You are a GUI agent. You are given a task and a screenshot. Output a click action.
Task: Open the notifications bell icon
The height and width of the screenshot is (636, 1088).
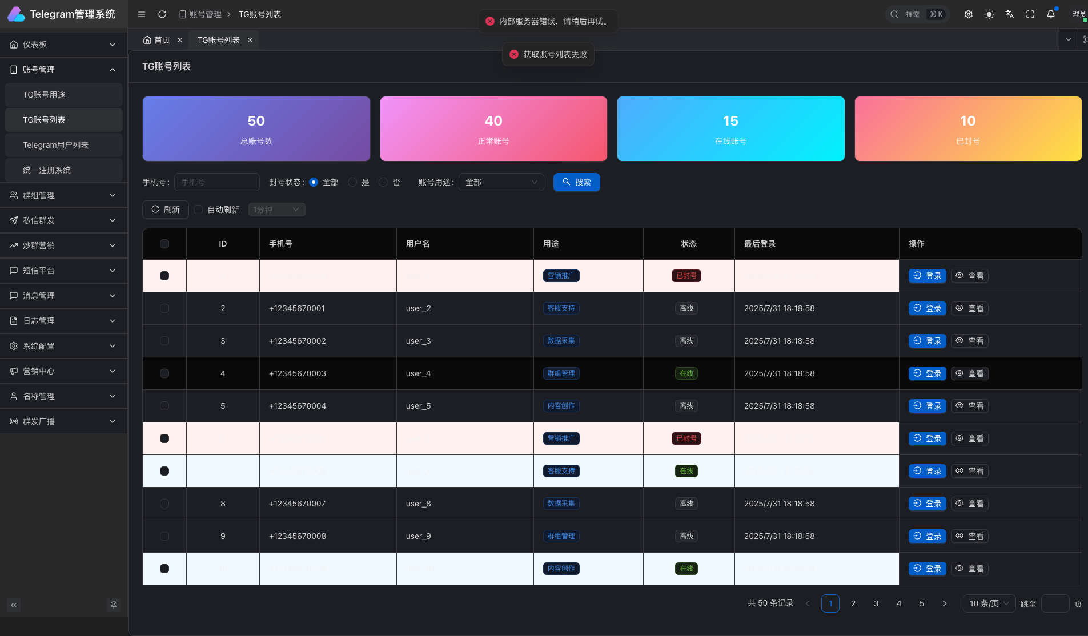[1051, 14]
